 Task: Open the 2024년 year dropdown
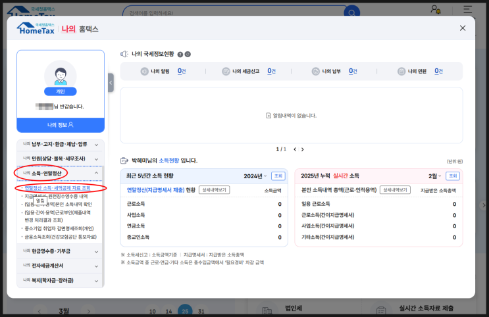255,176
